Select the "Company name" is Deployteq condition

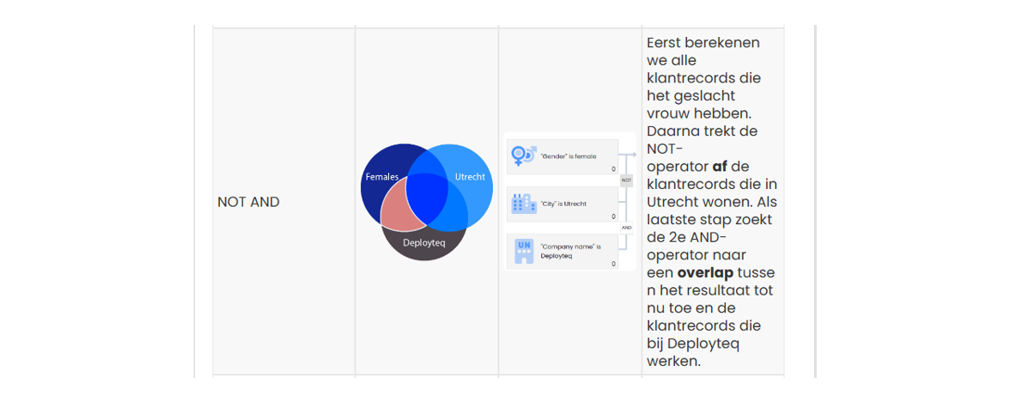tap(562, 252)
